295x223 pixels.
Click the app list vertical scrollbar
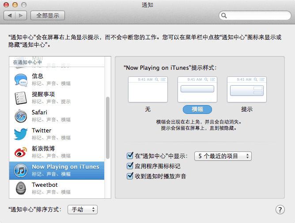point(108,128)
